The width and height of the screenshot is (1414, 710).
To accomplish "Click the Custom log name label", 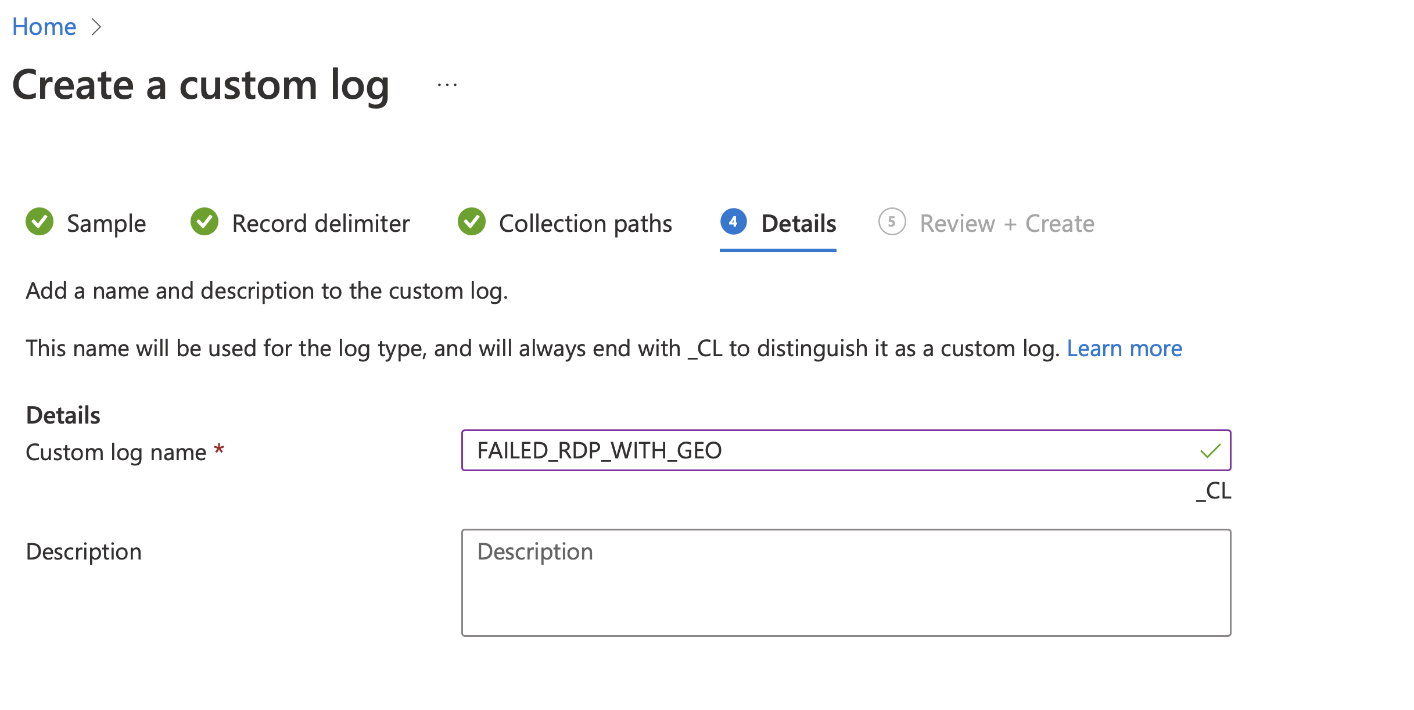I will [x=116, y=453].
